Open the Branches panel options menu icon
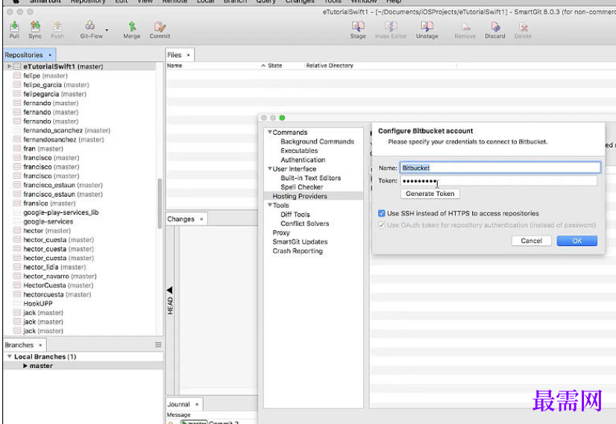 click(x=158, y=345)
